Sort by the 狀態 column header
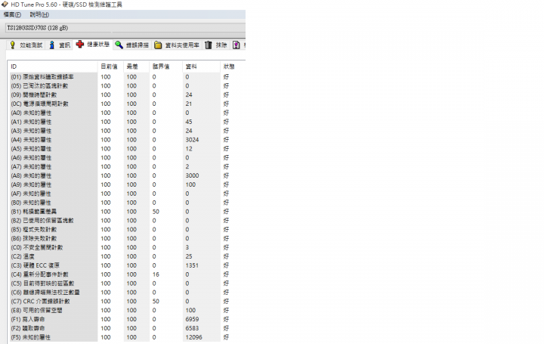Image resolution: width=544 pixels, height=344 pixels. [233, 67]
